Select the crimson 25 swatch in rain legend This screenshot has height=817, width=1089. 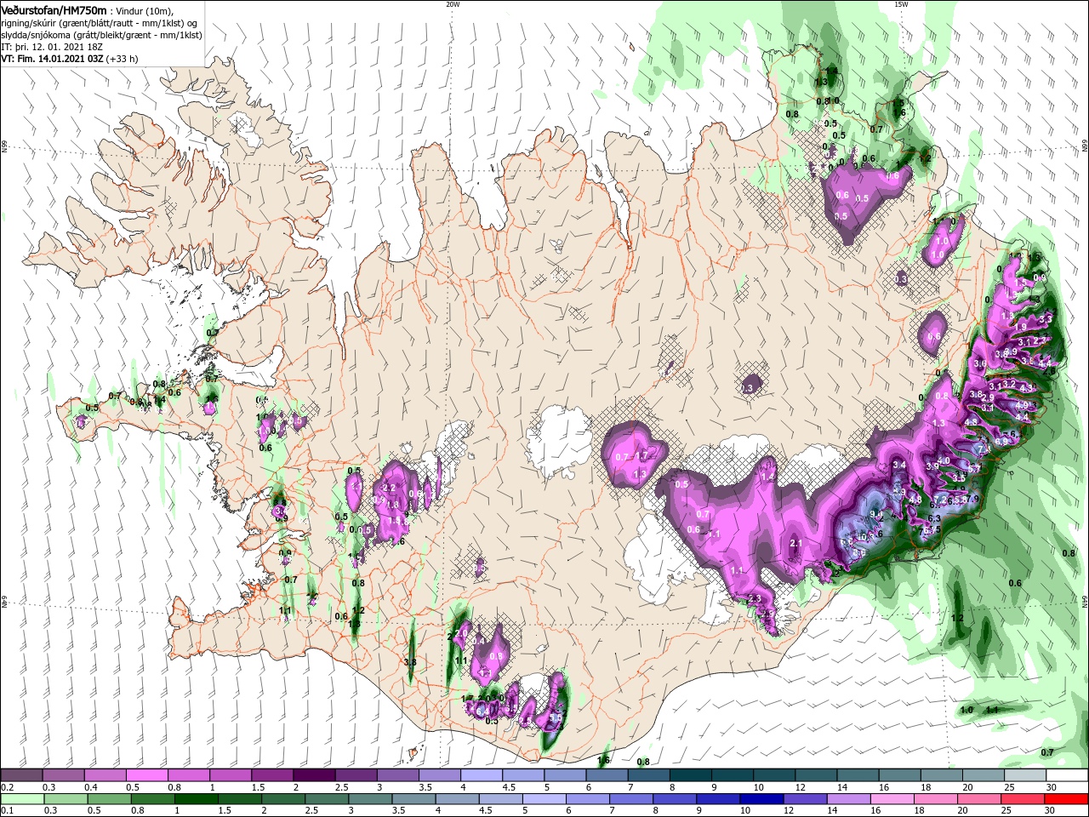click(1023, 798)
